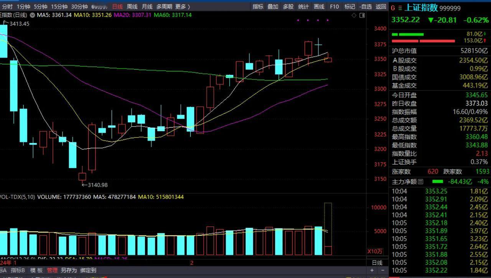Select the 15分钟 period tab
Viewport: 491px width, 278px height.
coord(59,7)
